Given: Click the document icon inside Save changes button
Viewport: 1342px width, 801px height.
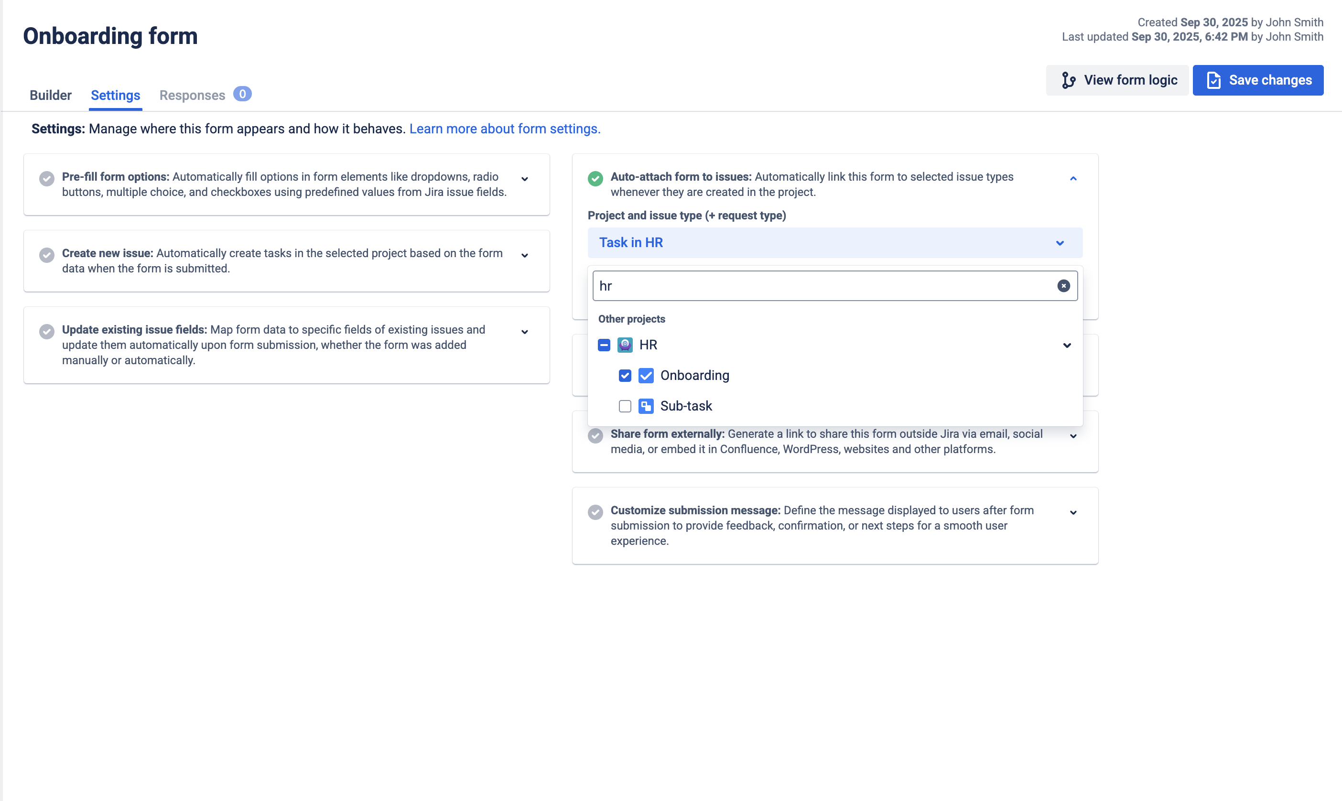Looking at the screenshot, I should tap(1214, 80).
